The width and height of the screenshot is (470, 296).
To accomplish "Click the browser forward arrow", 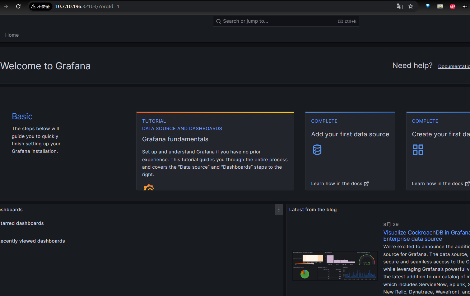I will 6,6.
